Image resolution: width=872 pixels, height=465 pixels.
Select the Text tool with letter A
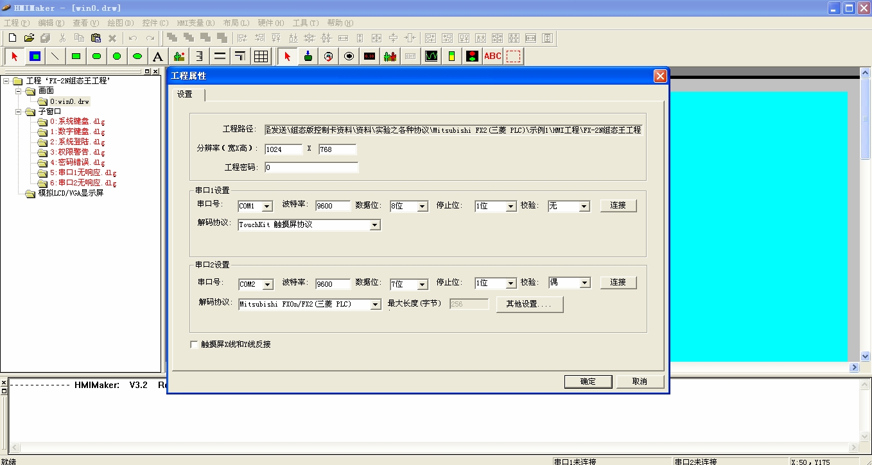157,56
